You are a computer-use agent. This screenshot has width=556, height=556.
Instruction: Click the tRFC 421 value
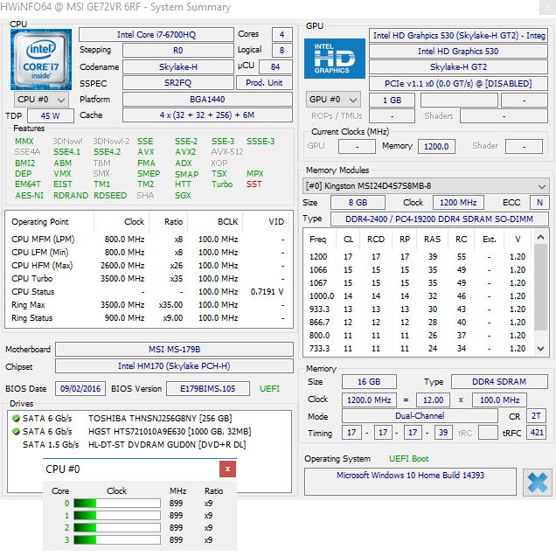tap(537, 433)
